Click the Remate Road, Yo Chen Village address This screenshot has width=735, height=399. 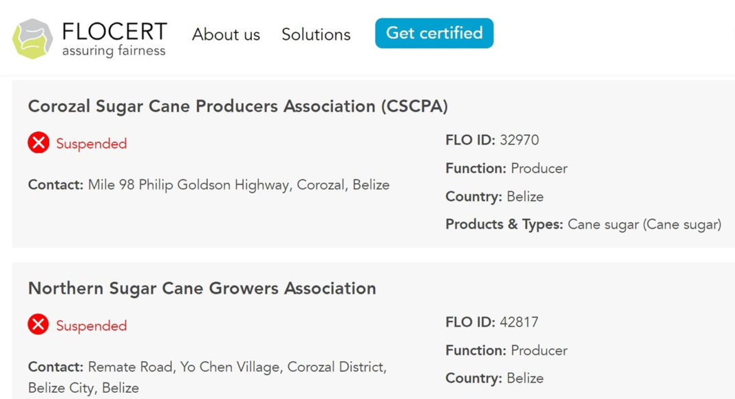pos(207,377)
